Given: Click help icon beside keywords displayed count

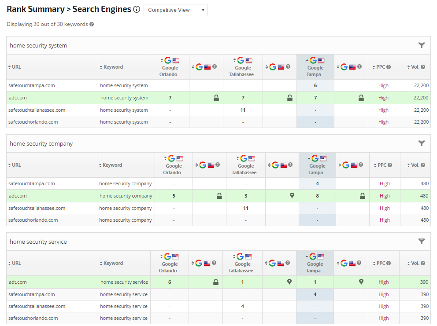Looking at the screenshot, I should pos(92,25).
